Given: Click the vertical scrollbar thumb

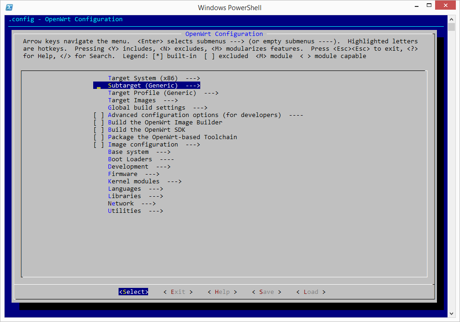Looking at the screenshot, I should click(452, 27).
